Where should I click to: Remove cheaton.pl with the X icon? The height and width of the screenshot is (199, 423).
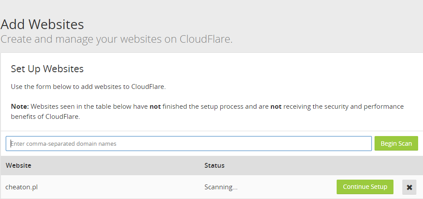409,187
